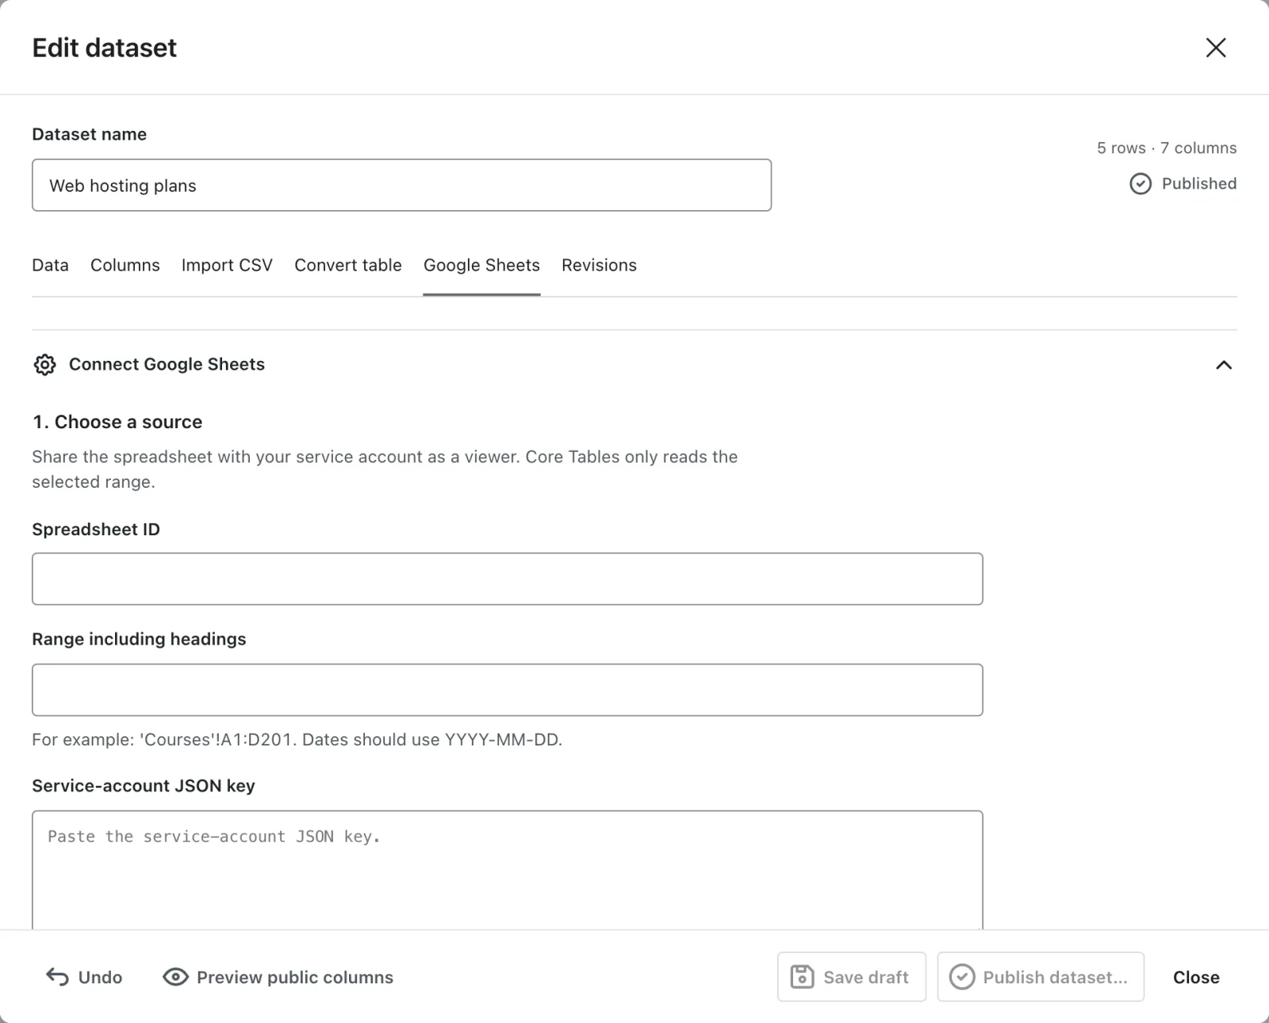Click the checkmark icon in Publish dataset
1269x1023 pixels.
[x=962, y=977]
